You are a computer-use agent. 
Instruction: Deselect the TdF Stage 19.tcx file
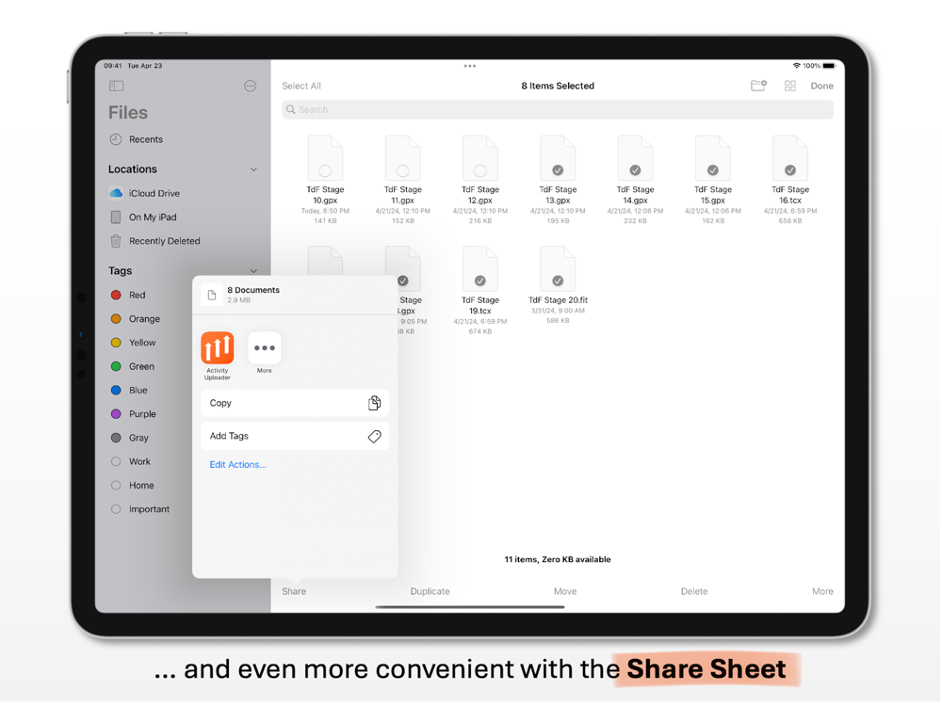480,291
